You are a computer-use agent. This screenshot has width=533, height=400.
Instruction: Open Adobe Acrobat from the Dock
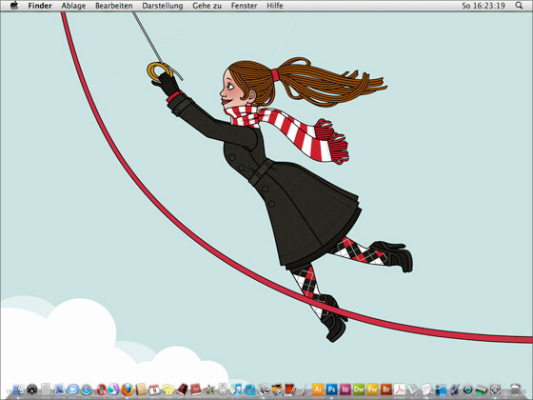(400, 390)
